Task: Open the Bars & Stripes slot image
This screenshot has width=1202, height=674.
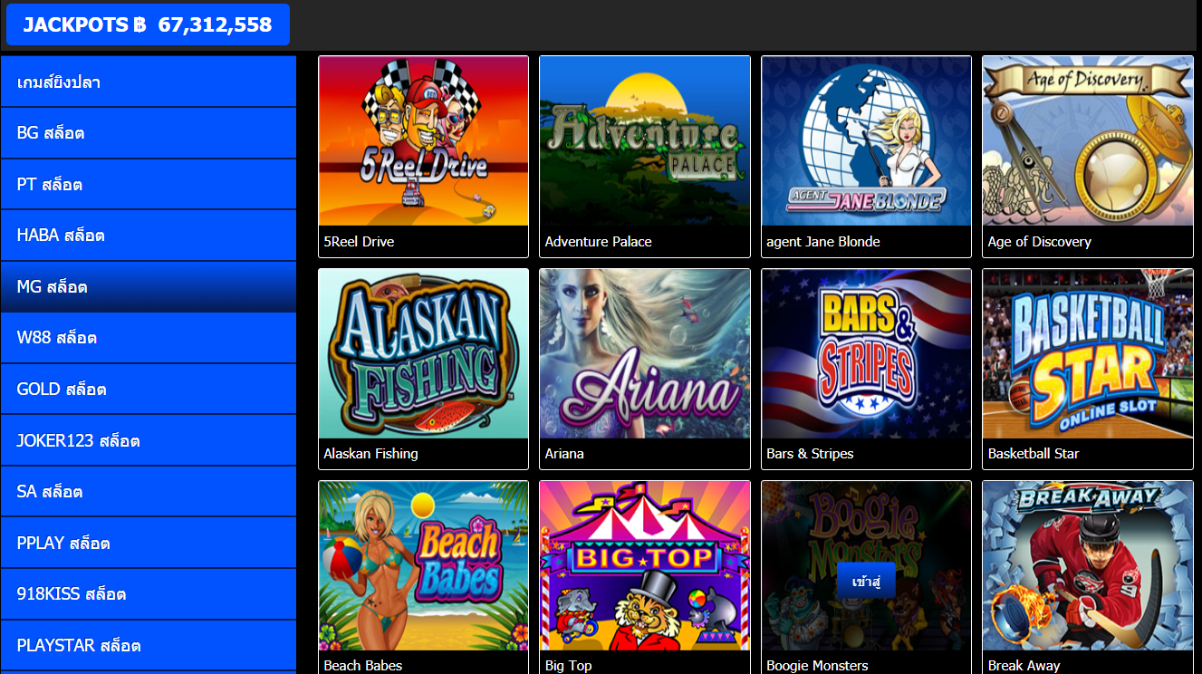Action: pyautogui.click(x=865, y=354)
